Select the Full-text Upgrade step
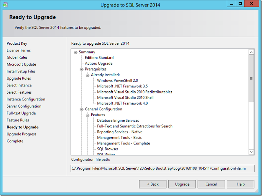 (21, 113)
